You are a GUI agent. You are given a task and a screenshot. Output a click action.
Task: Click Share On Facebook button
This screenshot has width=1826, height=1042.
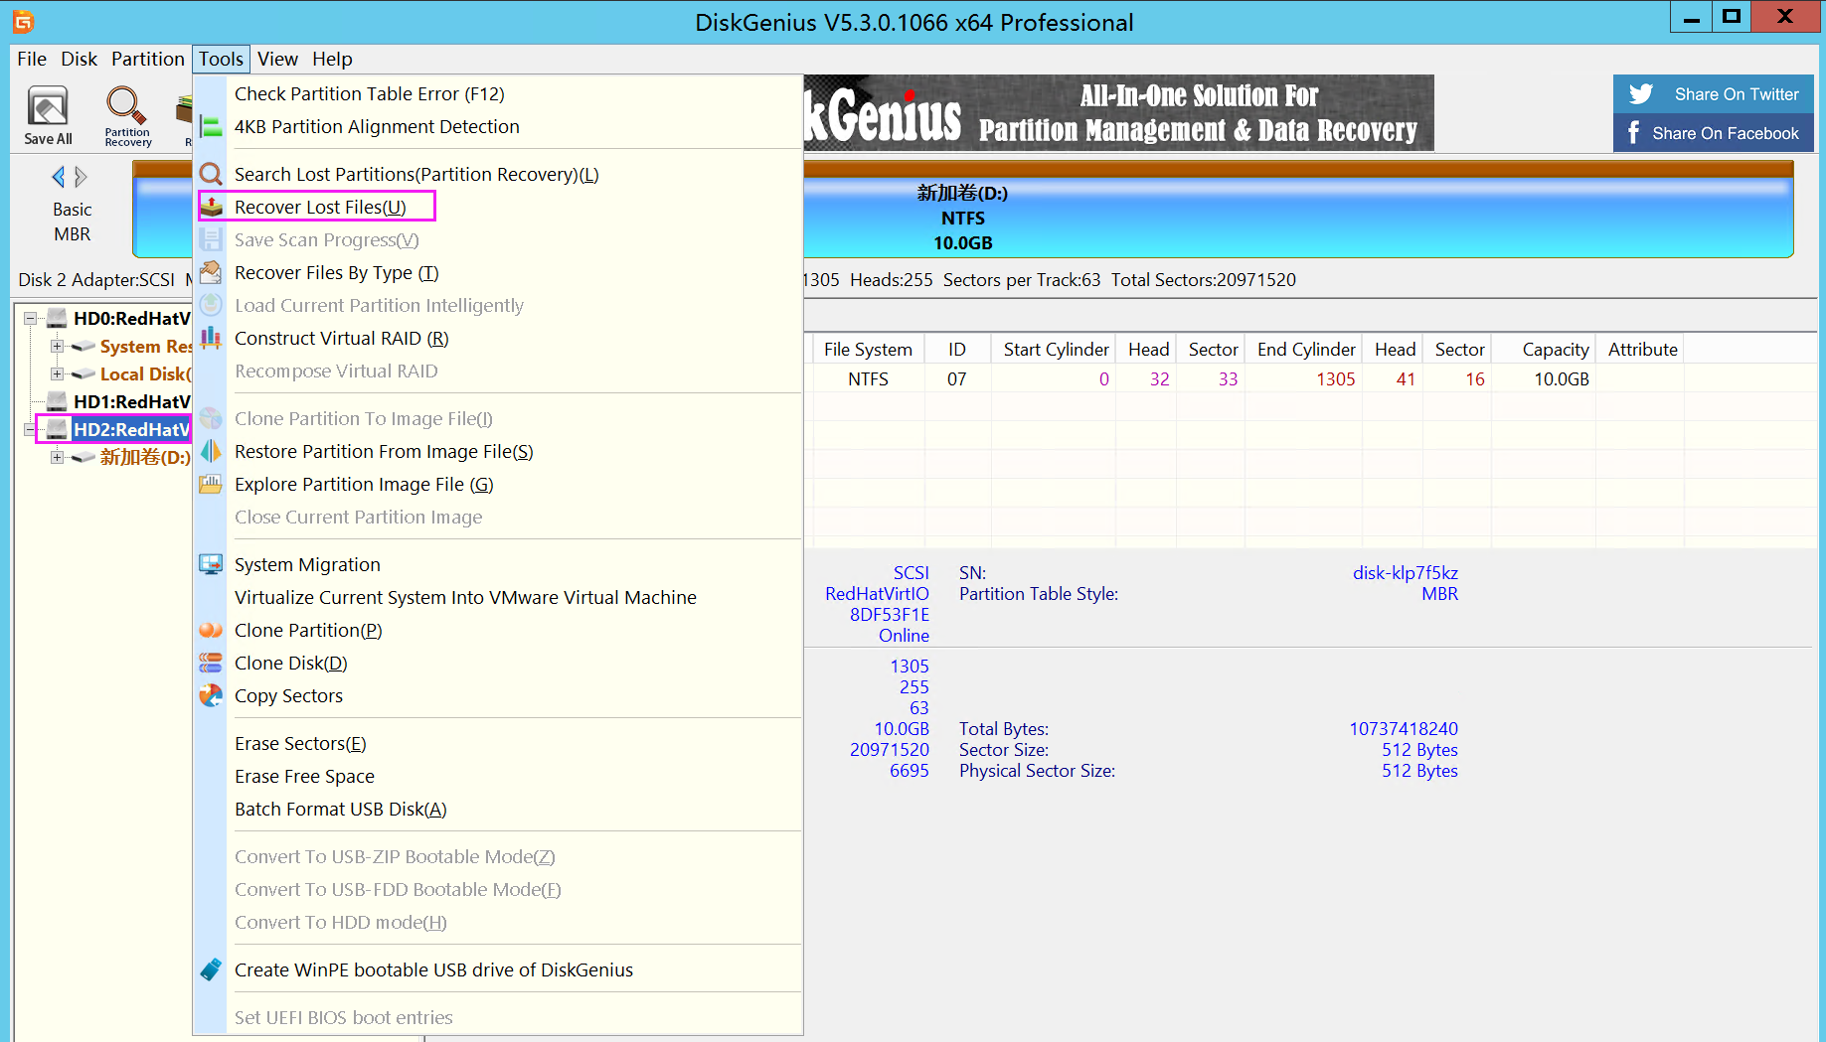(1714, 133)
